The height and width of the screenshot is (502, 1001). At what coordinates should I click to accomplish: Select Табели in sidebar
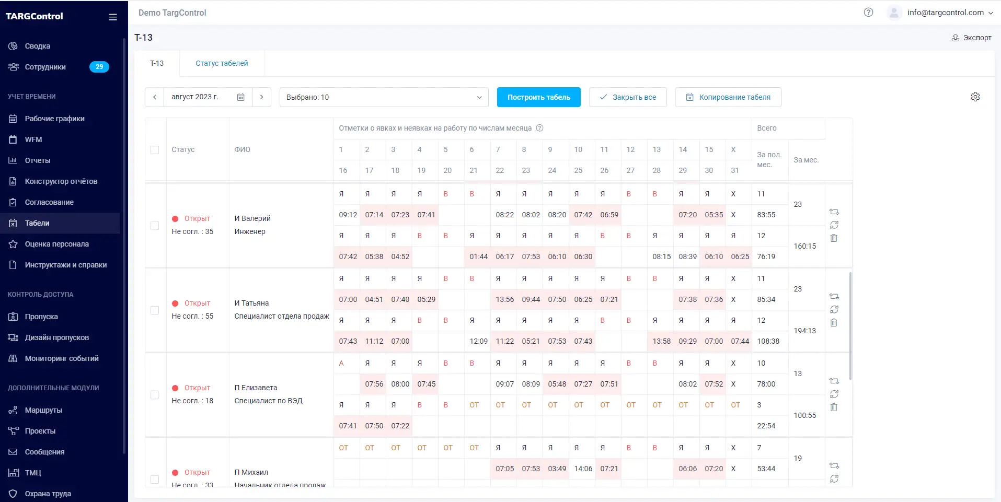point(60,223)
